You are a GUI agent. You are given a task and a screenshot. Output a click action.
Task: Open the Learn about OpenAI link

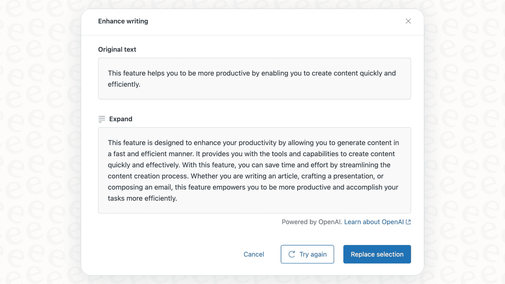click(374, 222)
